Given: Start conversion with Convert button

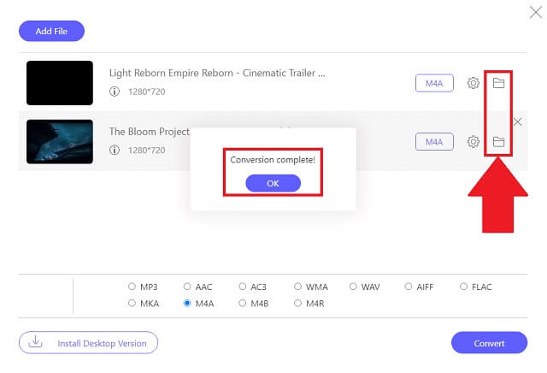Looking at the screenshot, I should pos(489,343).
